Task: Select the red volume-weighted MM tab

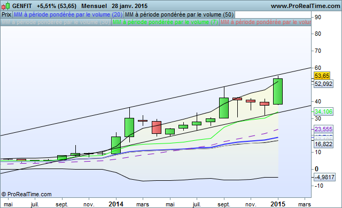Action: [266, 22]
